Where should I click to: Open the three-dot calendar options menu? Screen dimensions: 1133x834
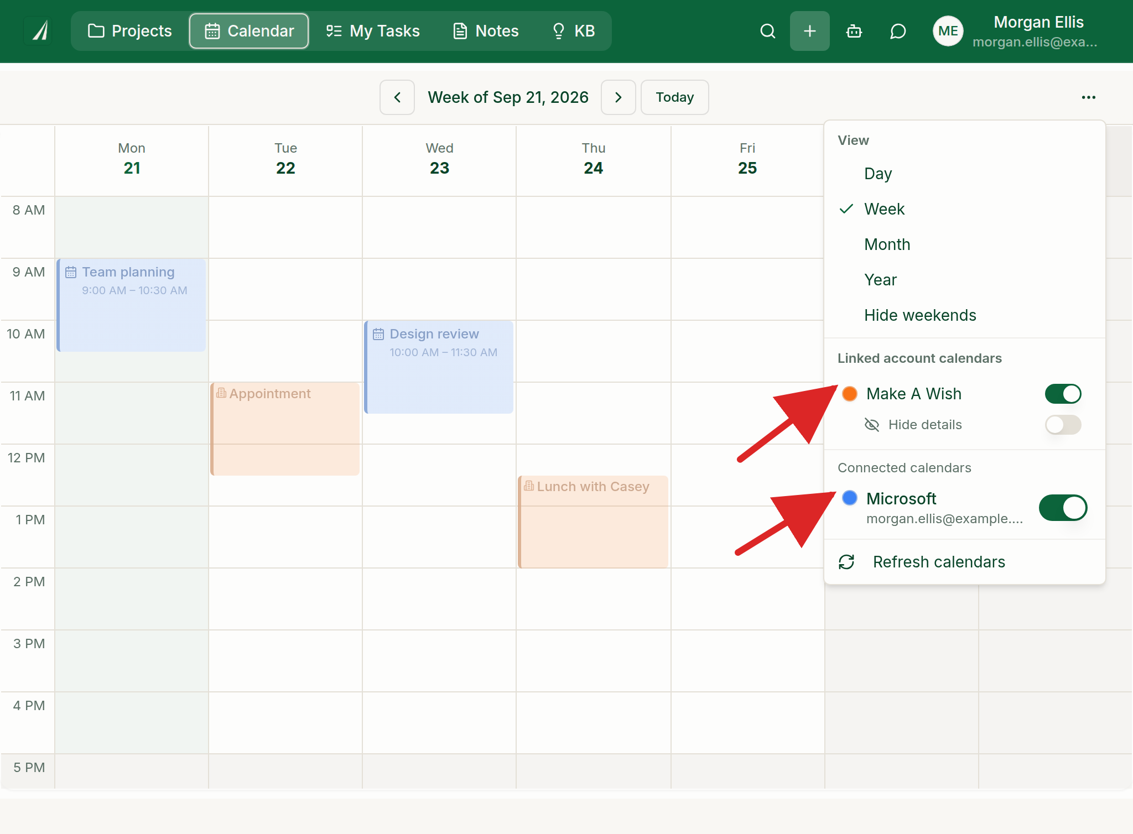tap(1089, 97)
